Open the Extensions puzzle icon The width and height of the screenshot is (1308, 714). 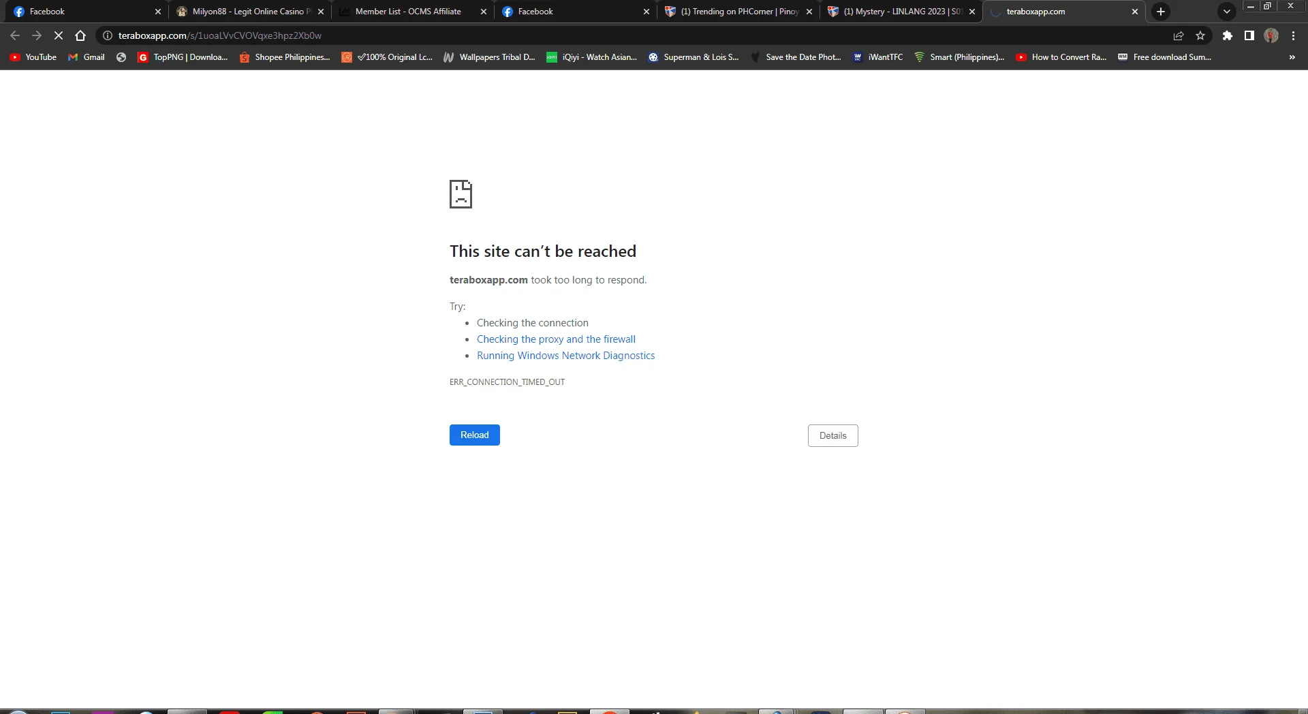point(1228,35)
